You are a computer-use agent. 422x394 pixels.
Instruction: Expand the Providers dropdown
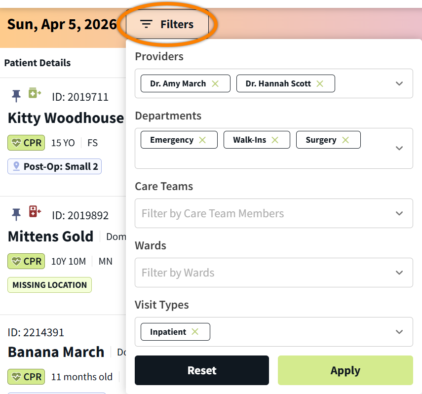399,83
